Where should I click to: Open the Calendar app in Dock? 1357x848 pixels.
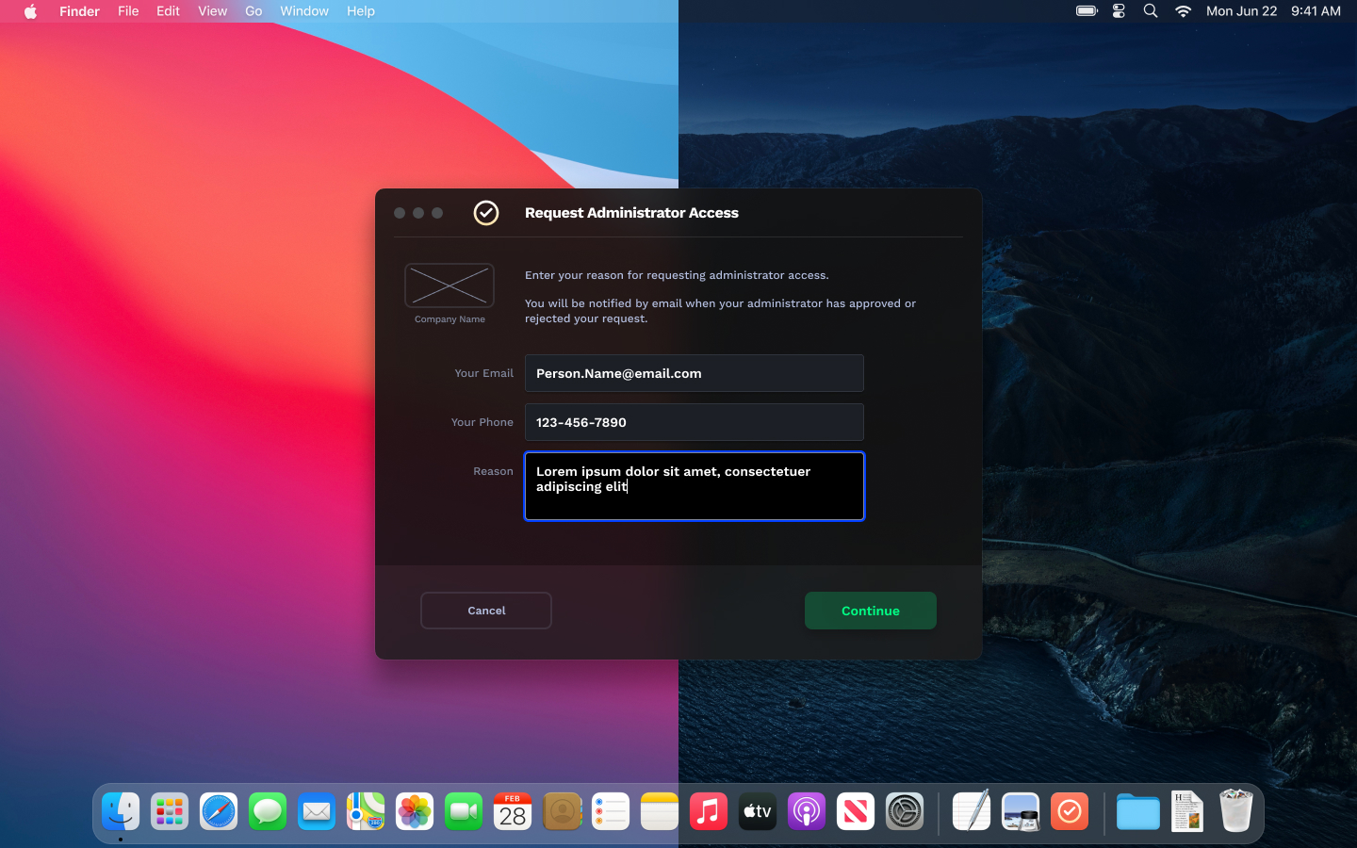point(513,811)
